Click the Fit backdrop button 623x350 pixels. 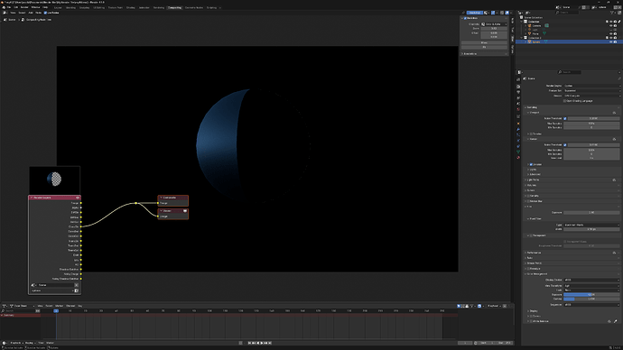point(484,47)
